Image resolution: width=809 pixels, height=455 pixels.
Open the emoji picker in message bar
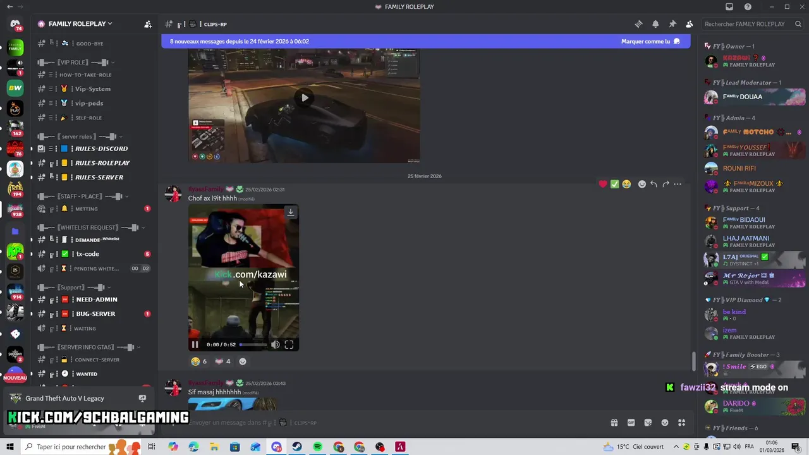coord(664,423)
